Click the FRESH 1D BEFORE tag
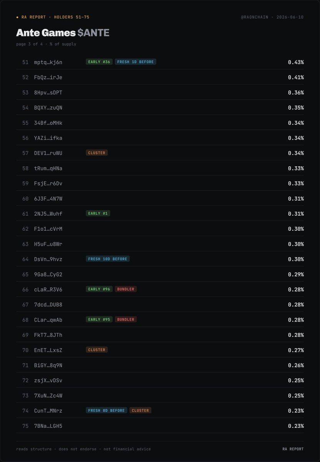This screenshot has width=320, height=462. coord(135,62)
